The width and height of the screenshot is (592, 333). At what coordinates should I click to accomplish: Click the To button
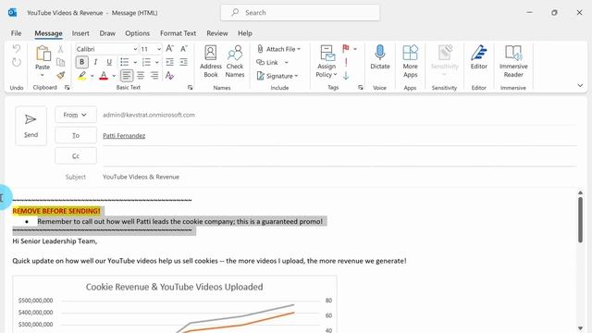[76, 136]
